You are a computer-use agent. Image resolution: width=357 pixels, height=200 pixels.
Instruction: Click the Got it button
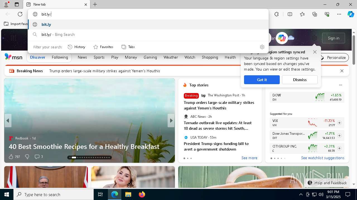(x=262, y=80)
